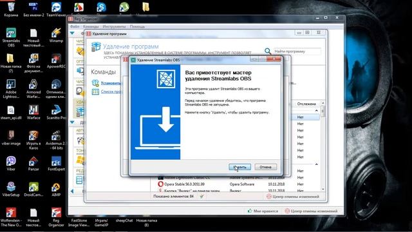The width and height of the screenshot is (412, 232).
Task: Click the Opera Software publisher cell
Action: (242, 184)
